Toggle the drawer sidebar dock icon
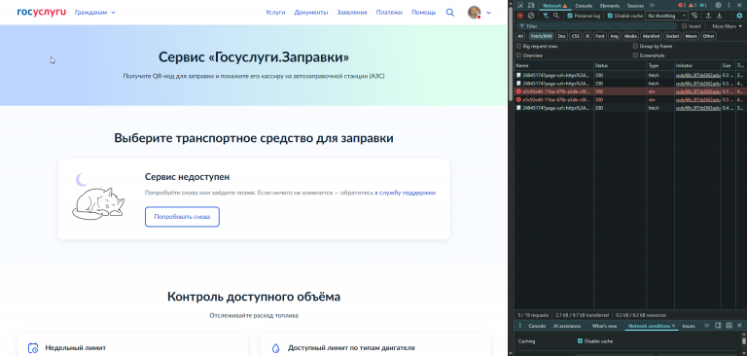Viewport: 747px width, 356px height. click(x=719, y=326)
